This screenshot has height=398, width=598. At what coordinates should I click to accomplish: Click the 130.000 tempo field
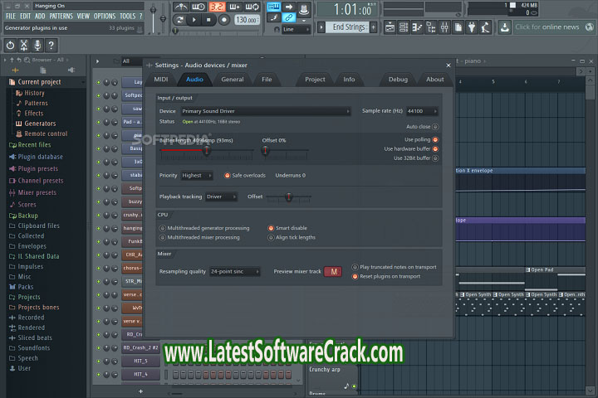click(246, 19)
